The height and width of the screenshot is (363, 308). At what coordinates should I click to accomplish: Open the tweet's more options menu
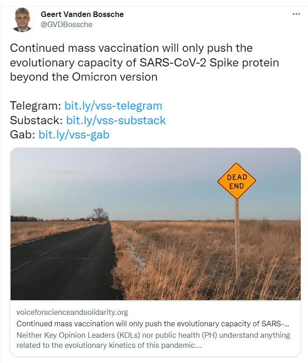[x=296, y=14]
